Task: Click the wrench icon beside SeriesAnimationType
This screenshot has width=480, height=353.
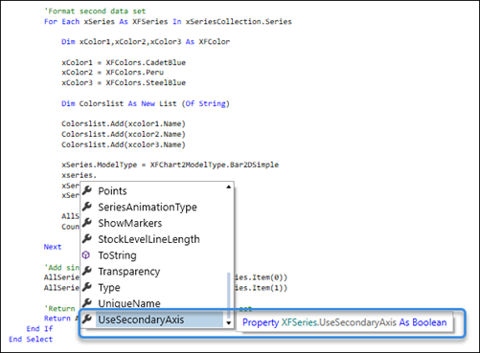Action: tap(87, 207)
